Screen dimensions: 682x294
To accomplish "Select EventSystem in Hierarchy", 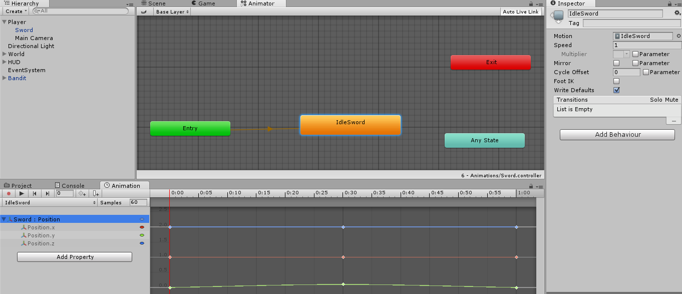I will click(x=27, y=70).
